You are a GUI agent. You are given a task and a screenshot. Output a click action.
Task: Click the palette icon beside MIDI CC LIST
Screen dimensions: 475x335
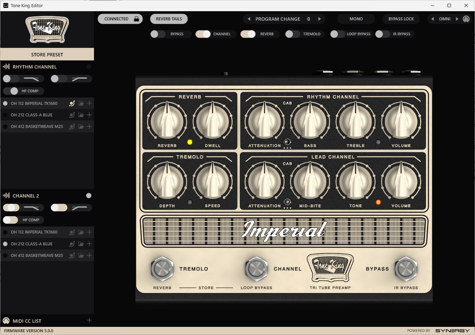(6, 321)
